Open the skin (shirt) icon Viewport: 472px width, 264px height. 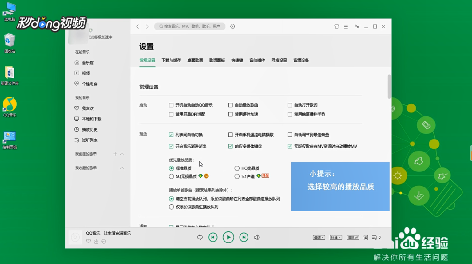[337, 26]
